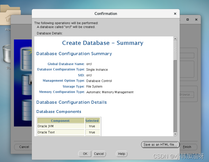
Task: Click the Single Instance value
Action: tap(97, 70)
